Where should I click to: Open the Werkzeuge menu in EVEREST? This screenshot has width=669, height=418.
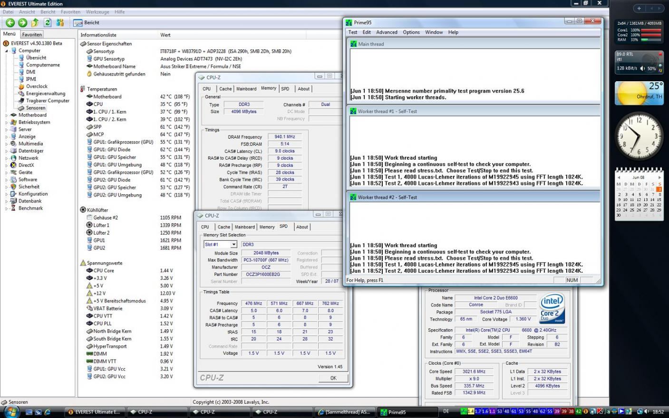(97, 12)
